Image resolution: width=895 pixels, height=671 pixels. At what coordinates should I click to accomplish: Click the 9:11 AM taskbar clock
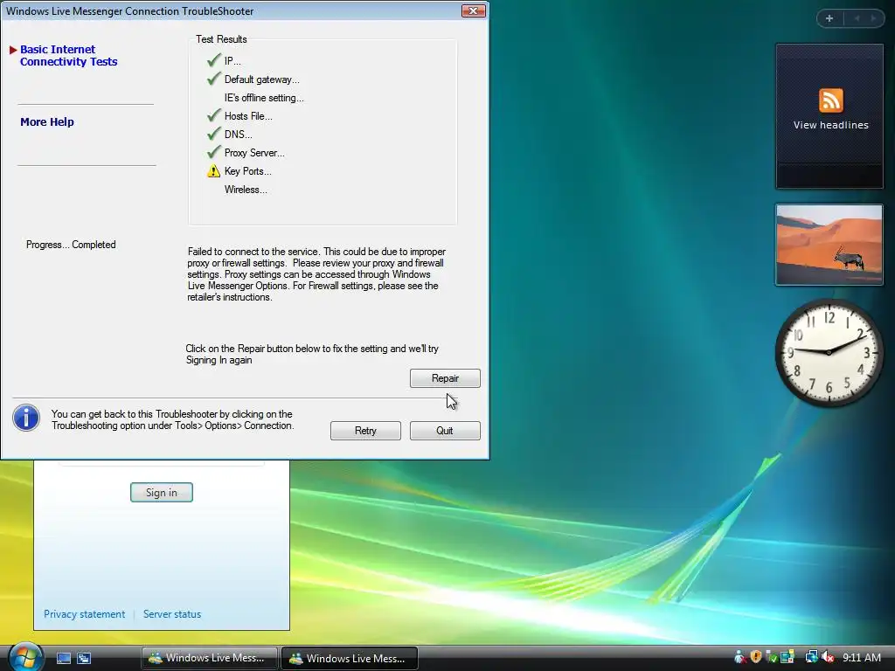click(861, 657)
